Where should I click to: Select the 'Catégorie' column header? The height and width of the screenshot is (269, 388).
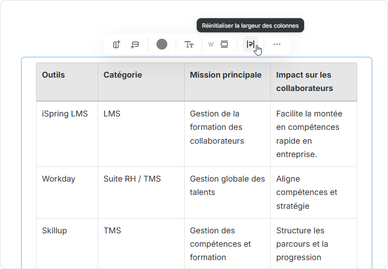pos(123,75)
